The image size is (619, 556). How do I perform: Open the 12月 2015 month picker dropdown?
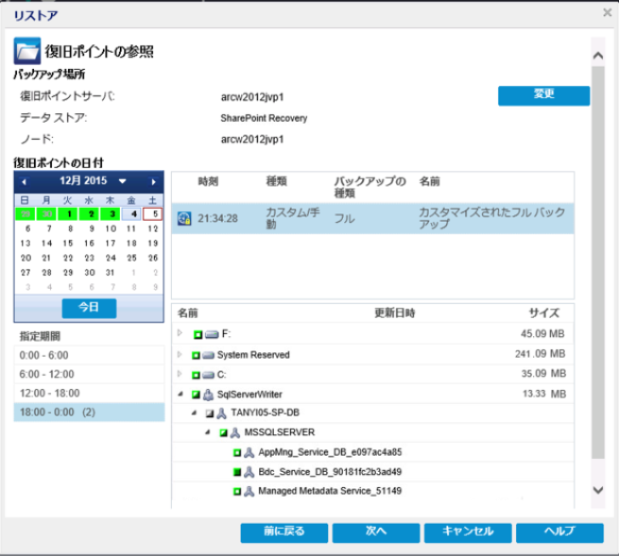click(122, 181)
